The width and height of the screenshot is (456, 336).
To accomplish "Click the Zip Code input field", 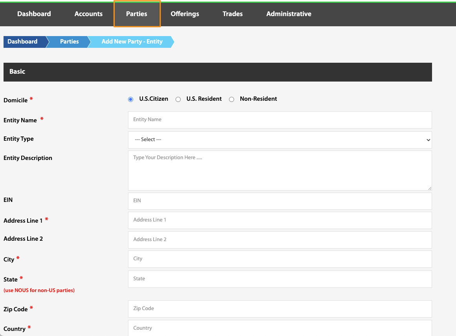I will tap(280, 309).
